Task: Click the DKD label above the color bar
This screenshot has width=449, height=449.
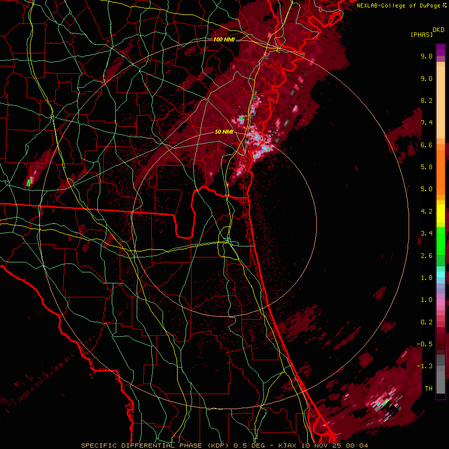Action: point(439,30)
